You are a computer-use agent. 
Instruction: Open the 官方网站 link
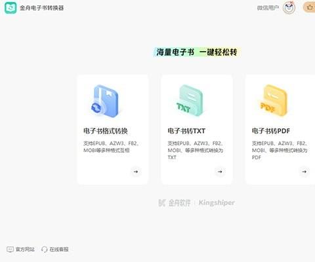click(x=25, y=250)
